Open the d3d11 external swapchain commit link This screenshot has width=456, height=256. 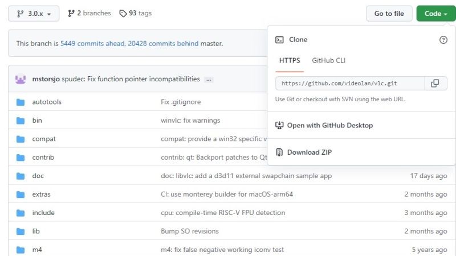(x=246, y=176)
